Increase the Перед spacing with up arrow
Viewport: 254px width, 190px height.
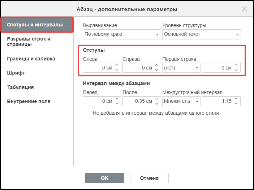117,99
